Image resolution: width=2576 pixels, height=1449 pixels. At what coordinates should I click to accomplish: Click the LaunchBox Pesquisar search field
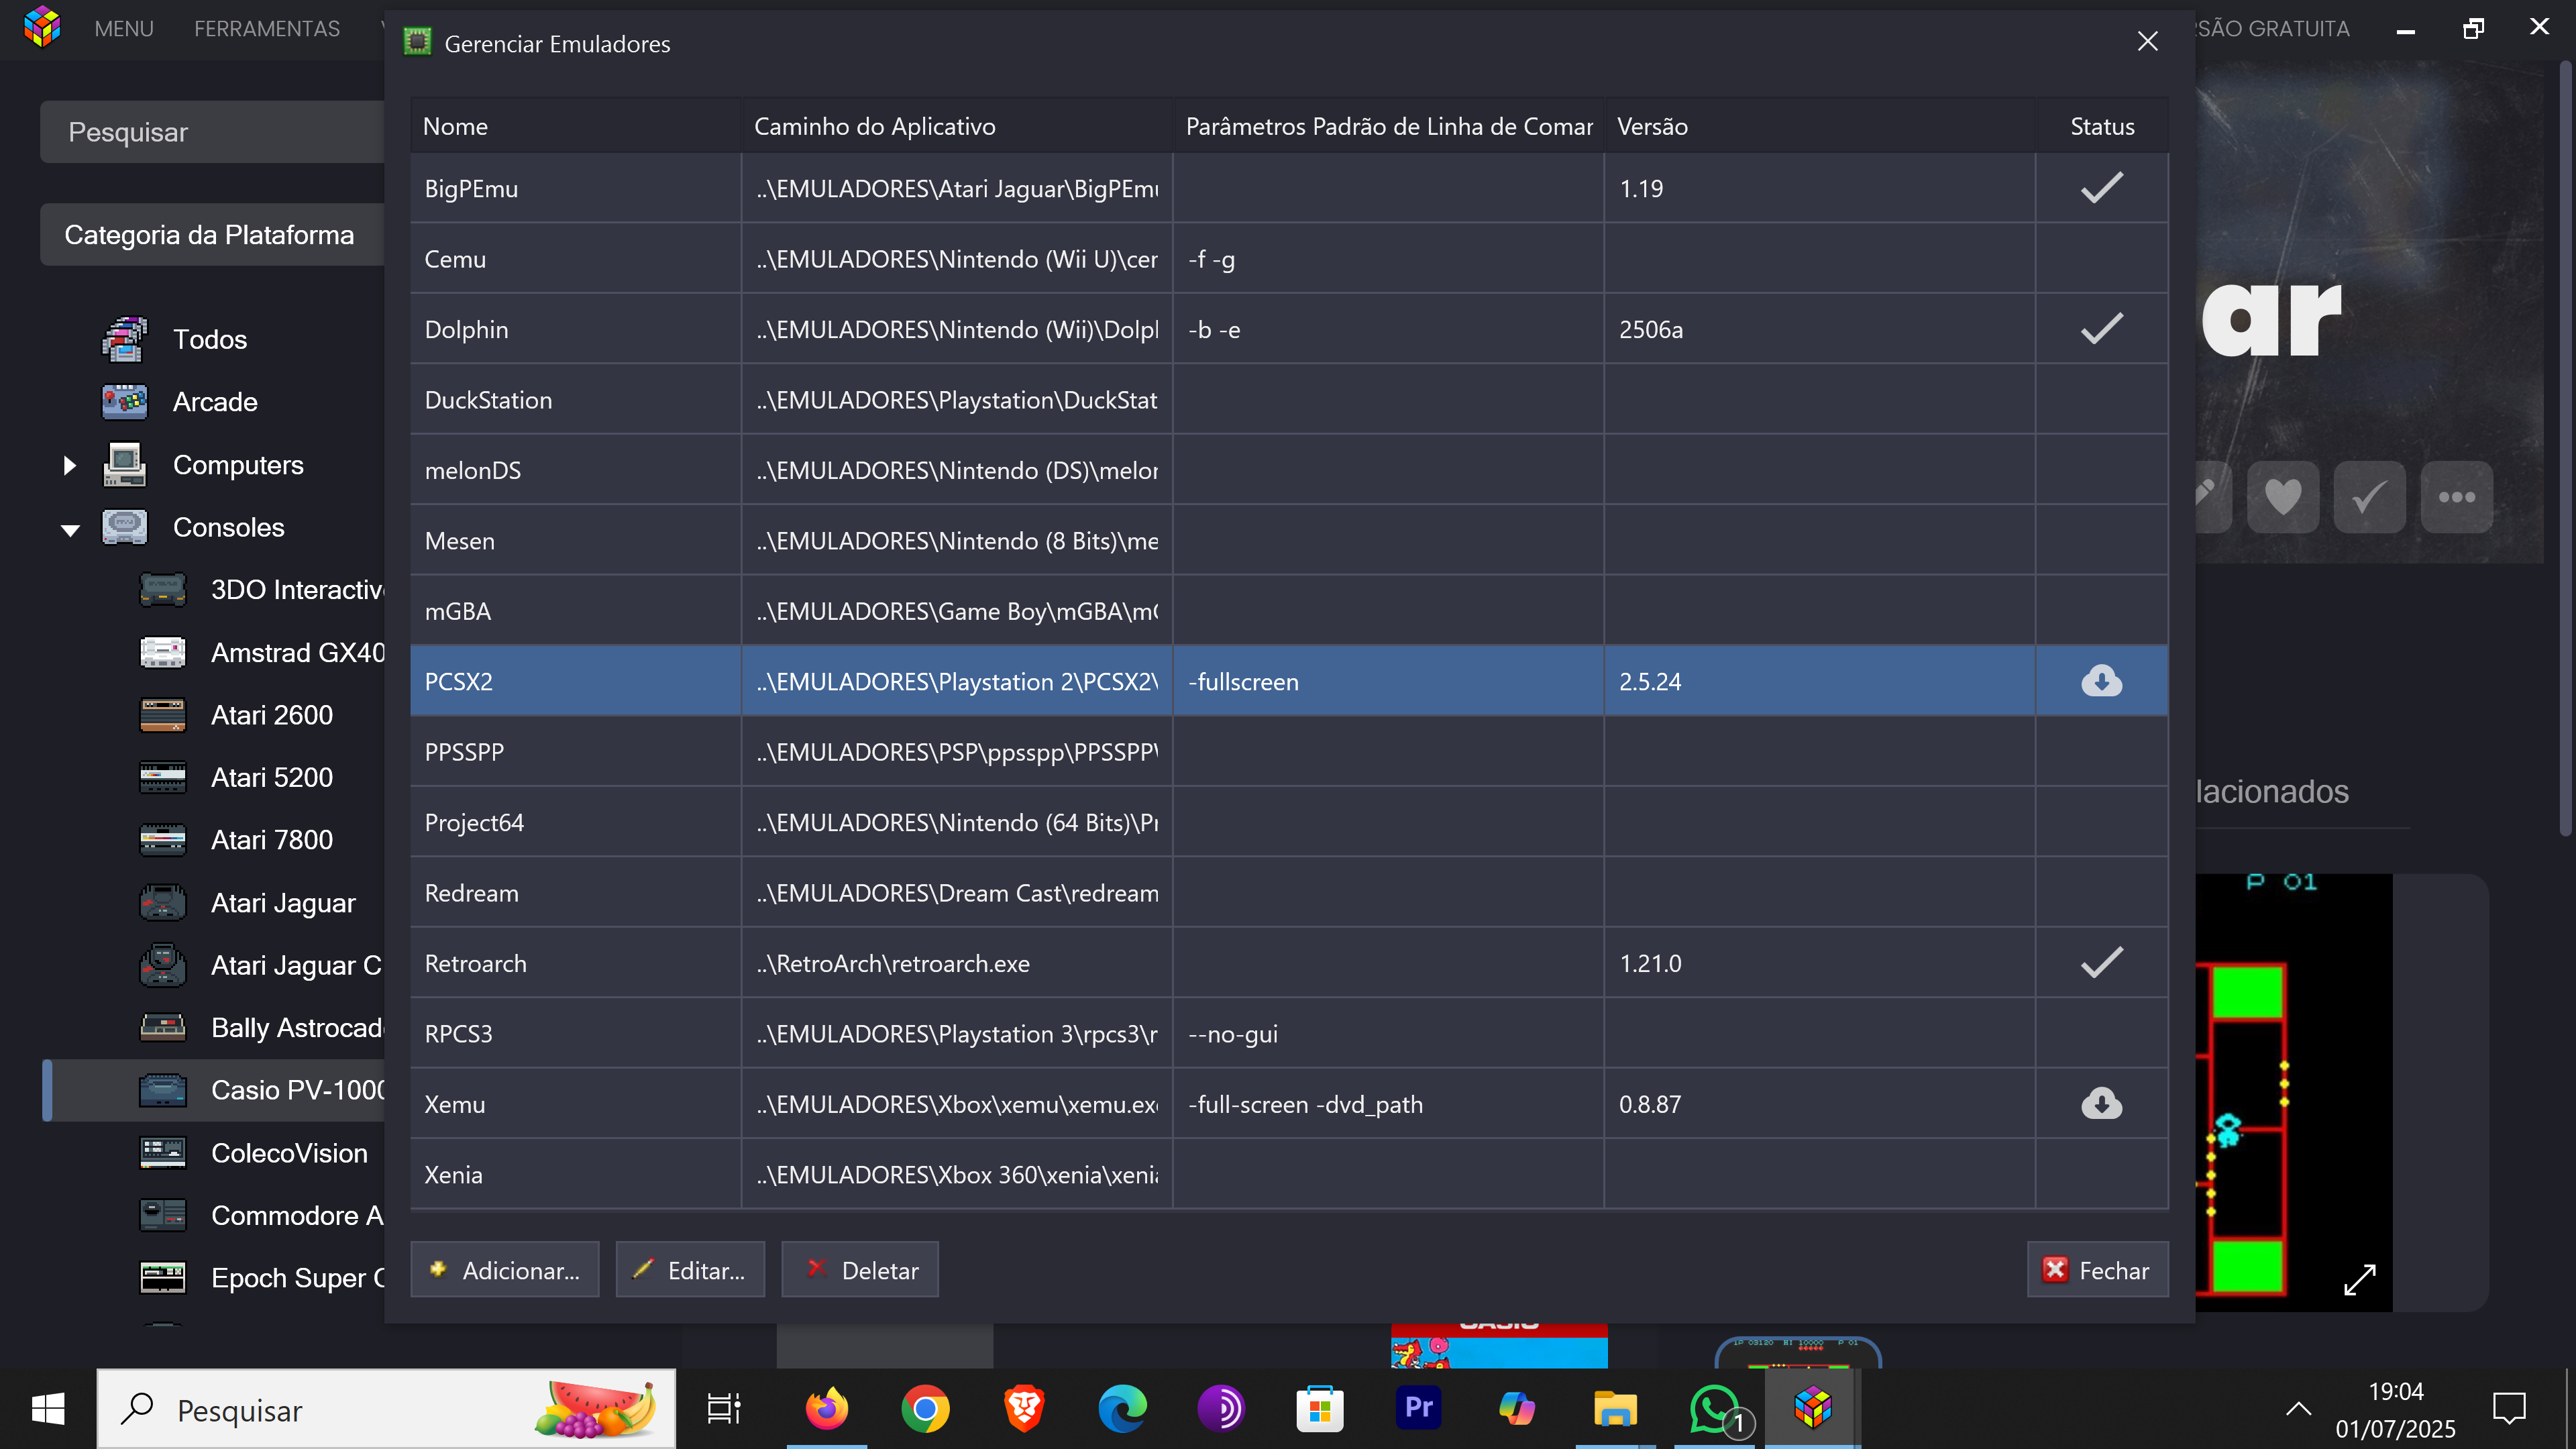(212, 132)
